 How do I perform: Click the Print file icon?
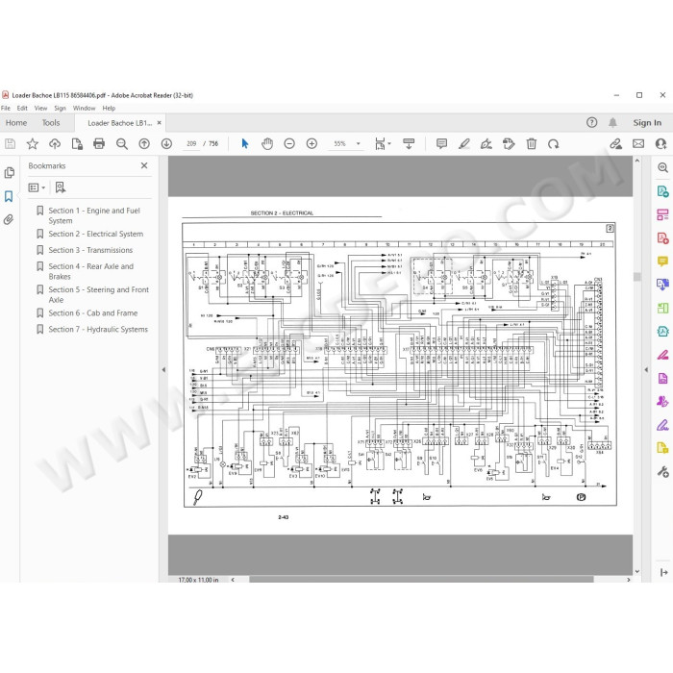click(x=99, y=144)
